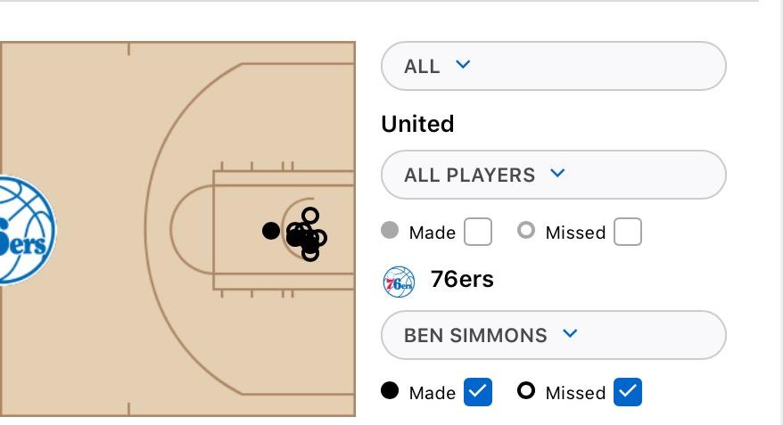Click the chevron next to BEN SIMMONS

(x=570, y=333)
